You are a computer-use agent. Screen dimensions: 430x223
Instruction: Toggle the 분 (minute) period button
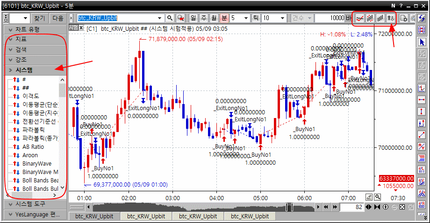tap(224, 18)
